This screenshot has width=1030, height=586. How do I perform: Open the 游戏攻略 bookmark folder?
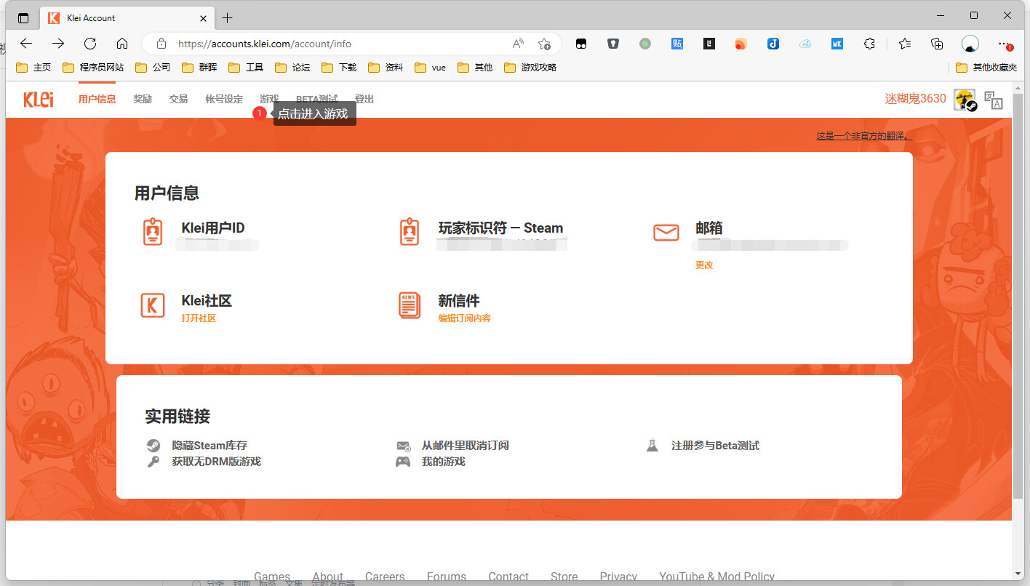(x=530, y=68)
